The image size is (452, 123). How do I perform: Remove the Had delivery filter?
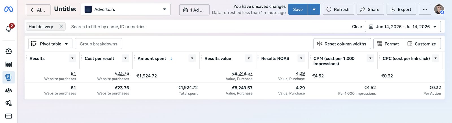[x=61, y=27]
